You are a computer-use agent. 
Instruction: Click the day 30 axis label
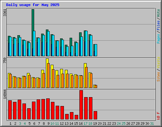pyautogui.click(x=147, y=124)
